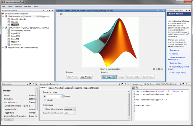Screen dimensions: 193x126
Task: Select the Mono12 format tree item
Action: (15, 22)
